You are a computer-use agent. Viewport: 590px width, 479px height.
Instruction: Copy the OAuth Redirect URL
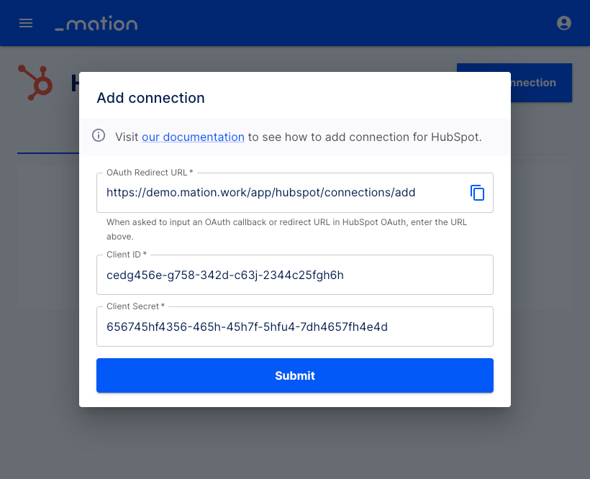point(477,193)
